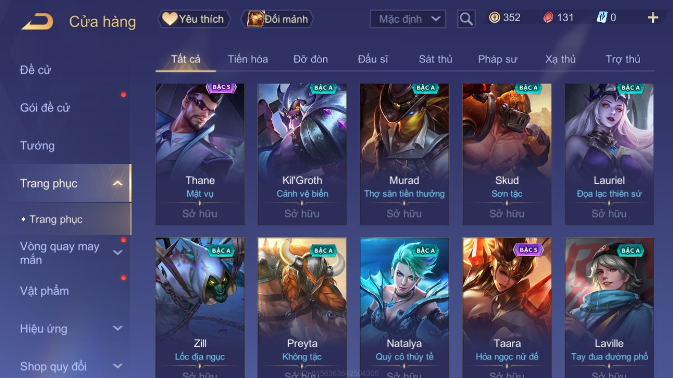Select the Tiến hóa tab

248,59
